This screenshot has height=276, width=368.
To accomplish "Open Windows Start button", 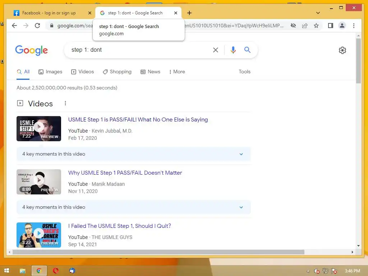I will pyautogui.click(x=6, y=271).
